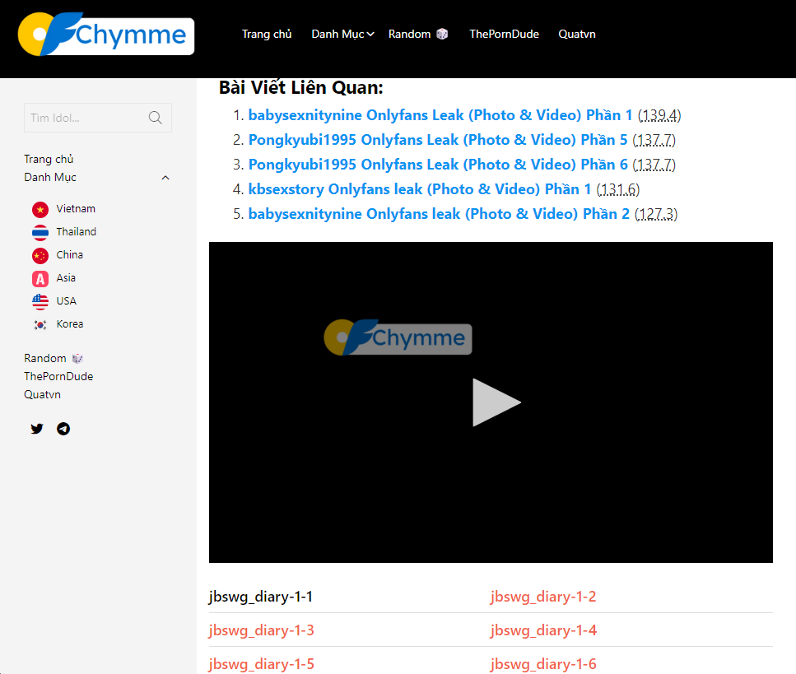Focus the Tìm Idol search field
The height and width of the screenshot is (674, 796).
tap(85, 118)
